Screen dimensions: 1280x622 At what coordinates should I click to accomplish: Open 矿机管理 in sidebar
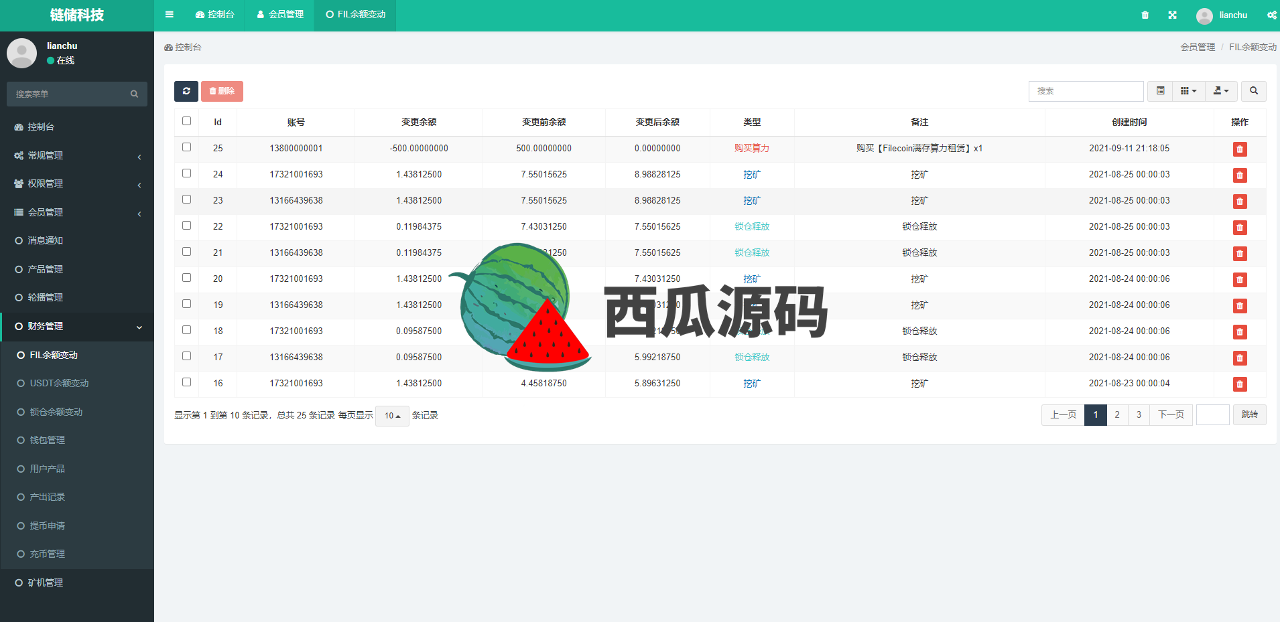pyautogui.click(x=77, y=582)
